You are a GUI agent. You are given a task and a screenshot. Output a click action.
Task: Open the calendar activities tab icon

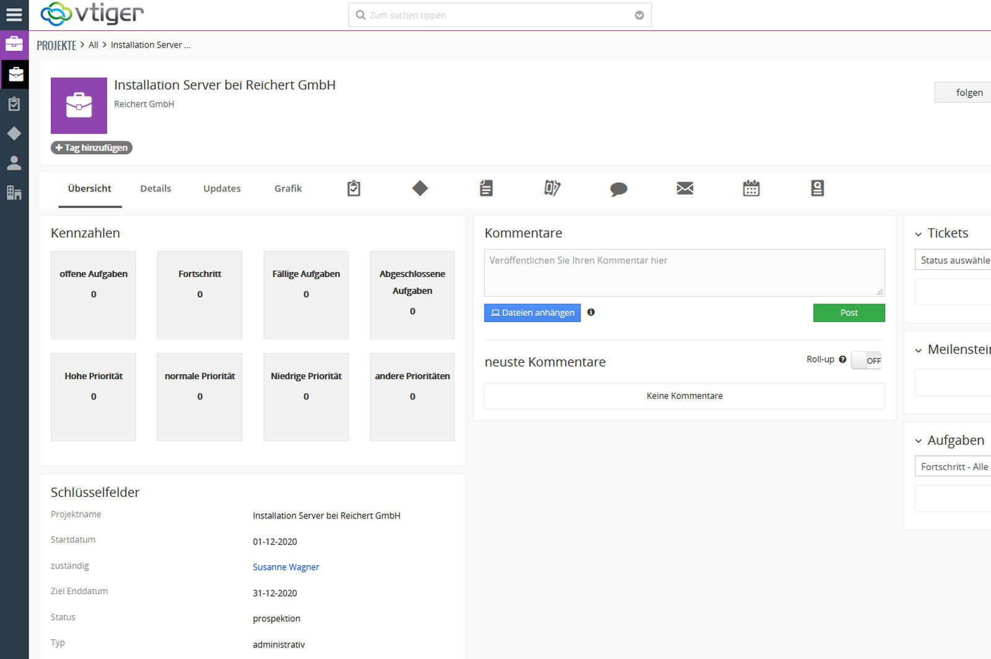(x=751, y=188)
